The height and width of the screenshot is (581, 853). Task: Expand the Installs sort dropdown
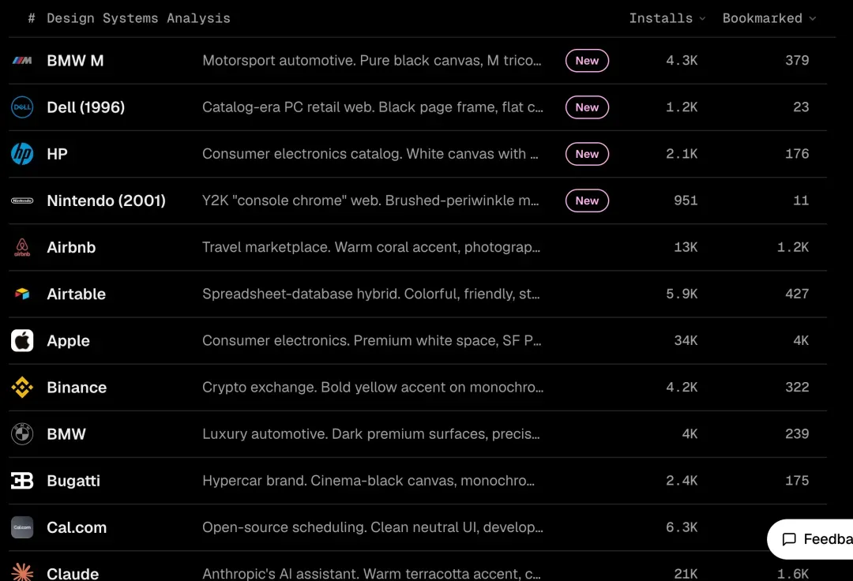point(667,18)
